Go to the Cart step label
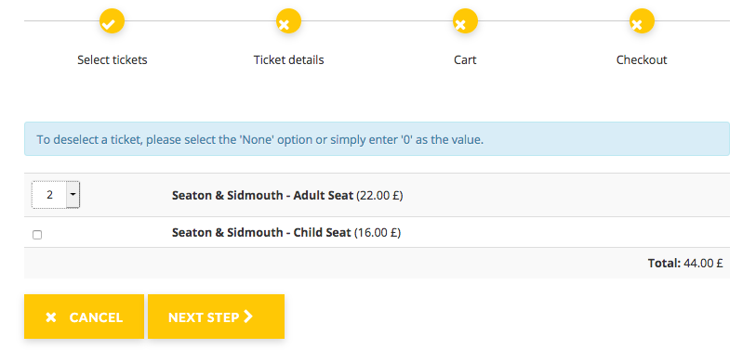This screenshot has height=362, width=756. click(x=465, y=60)
